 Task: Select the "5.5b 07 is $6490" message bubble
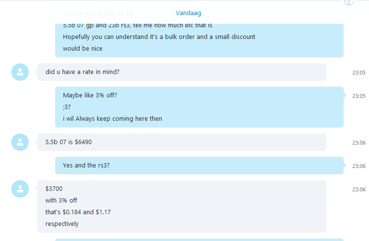point(182,142)
